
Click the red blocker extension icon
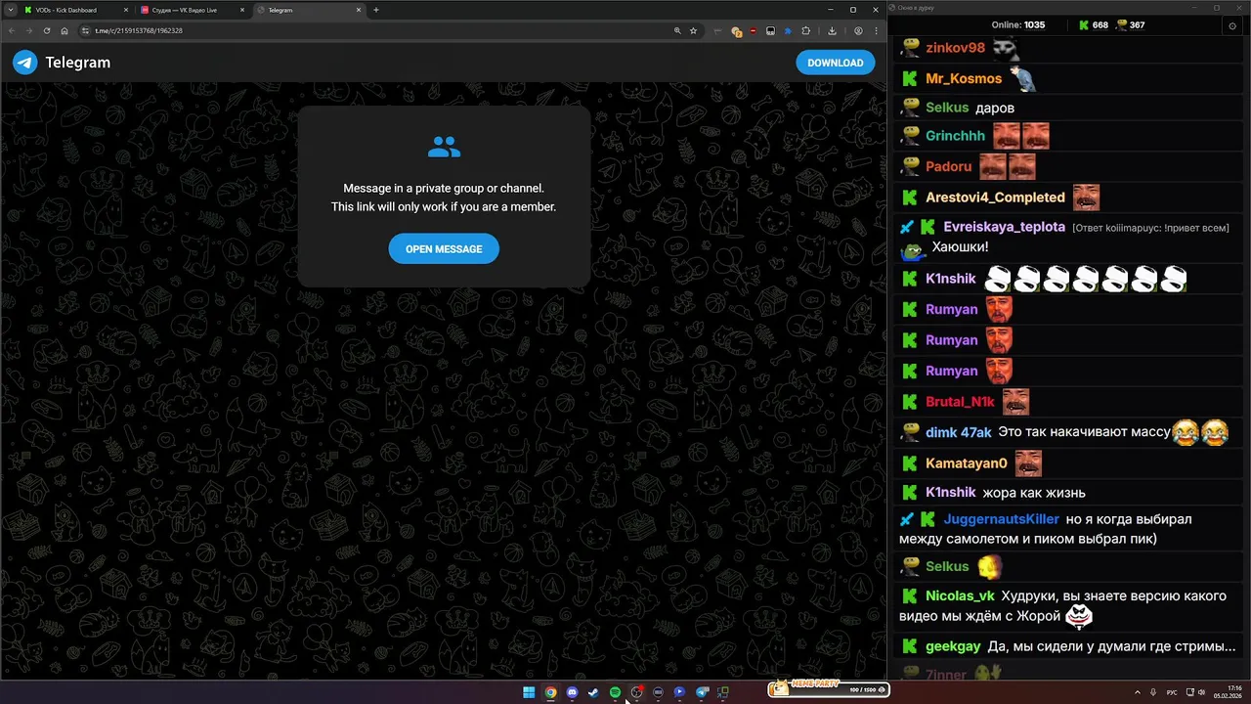coord(753,30)
